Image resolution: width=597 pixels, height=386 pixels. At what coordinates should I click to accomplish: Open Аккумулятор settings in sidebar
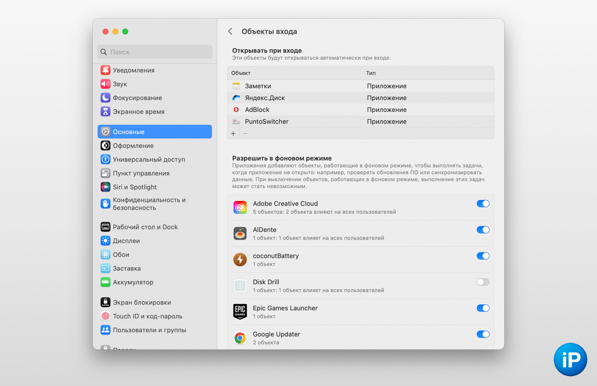point(133,282)
